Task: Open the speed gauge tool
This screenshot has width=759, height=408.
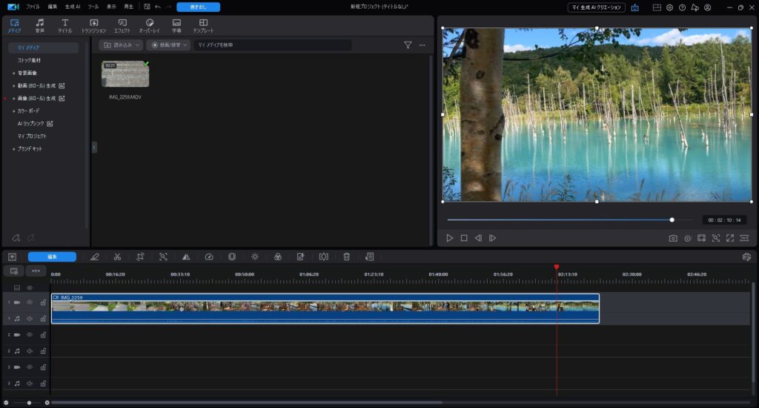Action: pos(209,257)
